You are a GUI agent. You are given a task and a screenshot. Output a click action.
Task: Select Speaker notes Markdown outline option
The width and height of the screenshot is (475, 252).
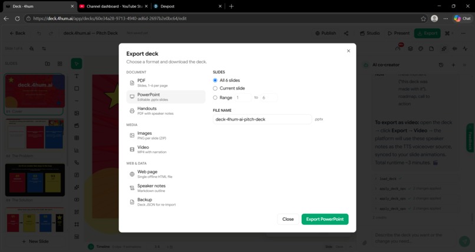(166, 188)
